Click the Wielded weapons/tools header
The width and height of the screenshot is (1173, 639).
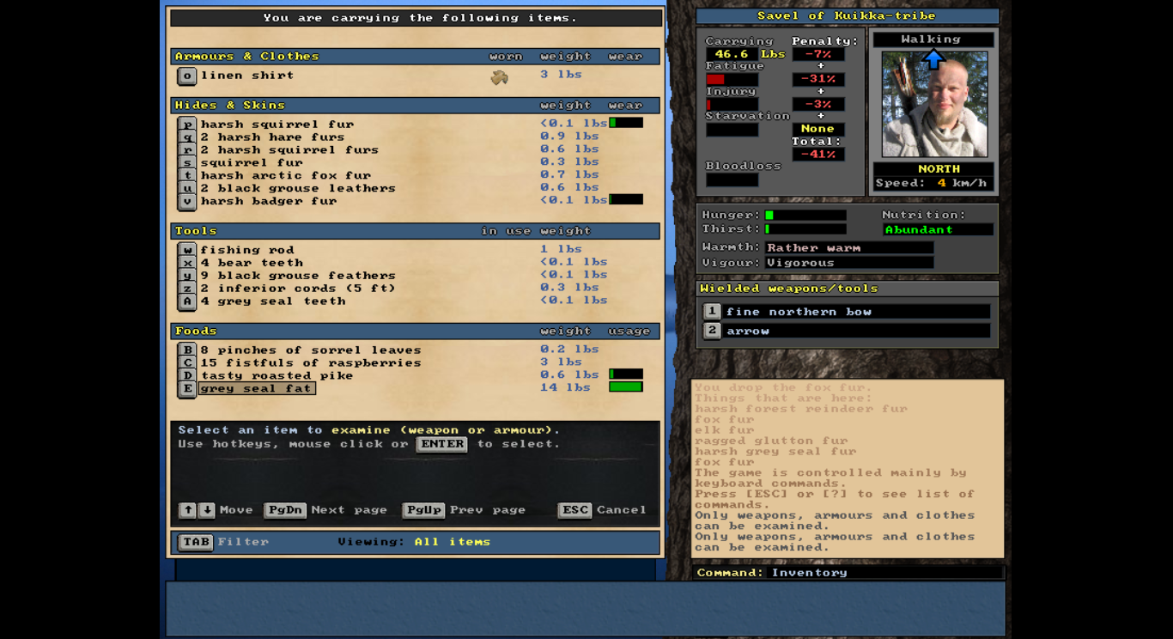coord(848,289)
